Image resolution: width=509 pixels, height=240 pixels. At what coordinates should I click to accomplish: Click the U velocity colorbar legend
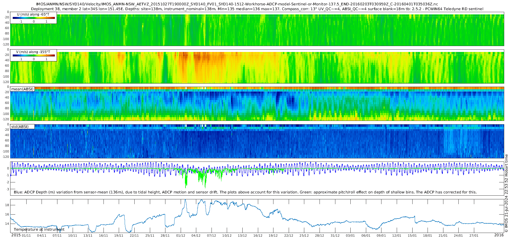34,18
